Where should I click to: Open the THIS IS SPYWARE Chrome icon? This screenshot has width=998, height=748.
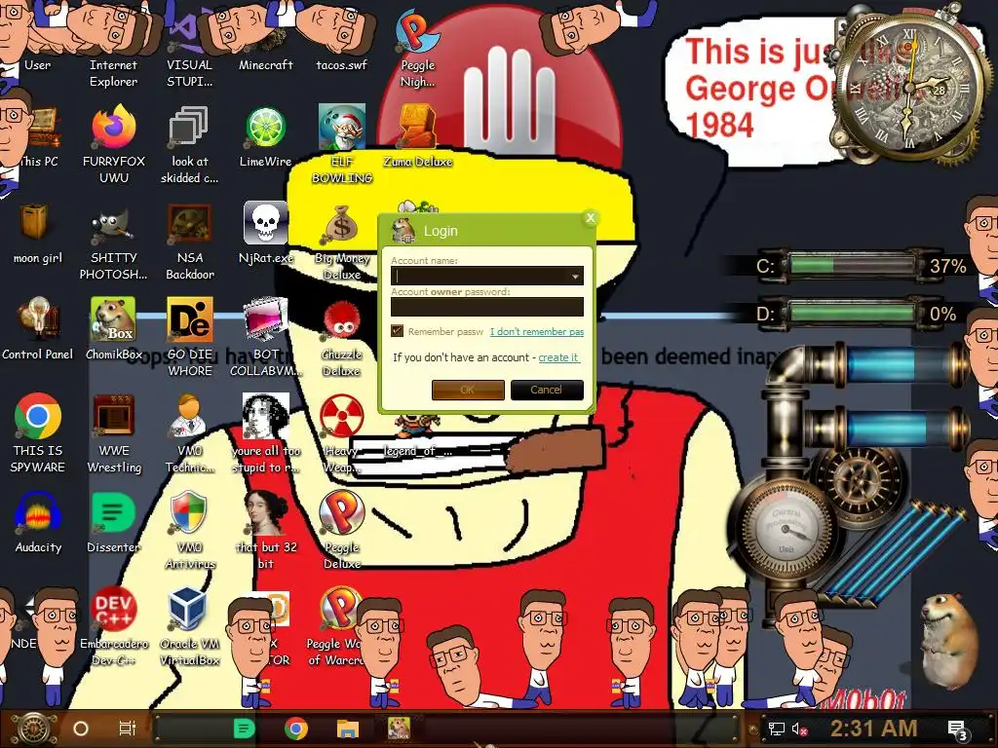click(x=38, y=433)
